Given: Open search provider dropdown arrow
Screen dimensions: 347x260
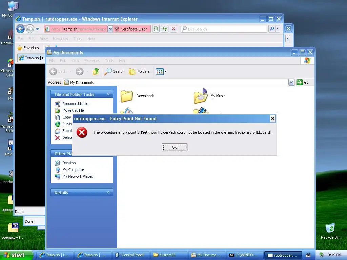Looking at the screenshot, I should pos(278,29).
